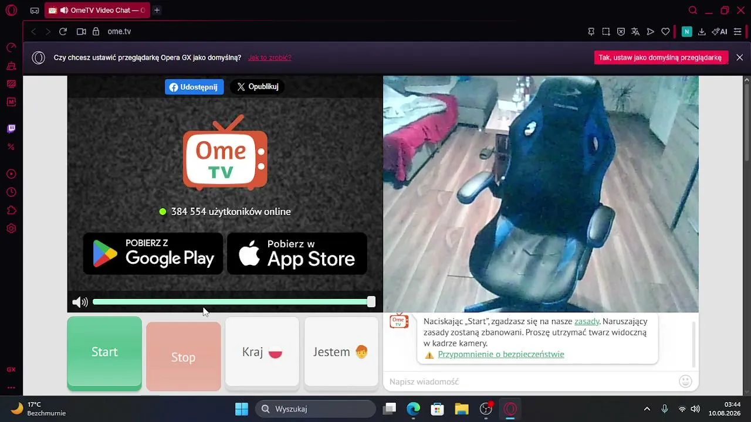Open GX Control speedometer in sidebar
Screen dimensions: 751x422
pos(11,47)
